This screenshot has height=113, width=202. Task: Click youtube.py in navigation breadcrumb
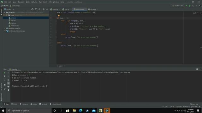[15, 6]
